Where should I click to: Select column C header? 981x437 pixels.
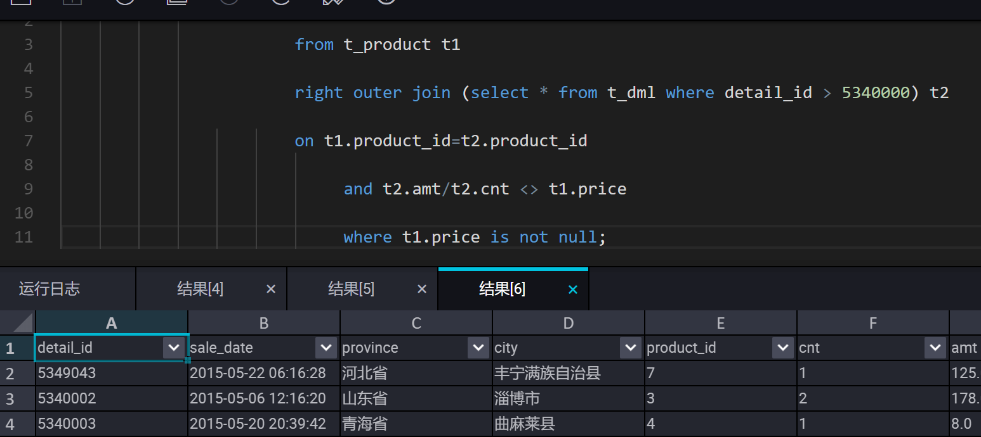(416, 323)
